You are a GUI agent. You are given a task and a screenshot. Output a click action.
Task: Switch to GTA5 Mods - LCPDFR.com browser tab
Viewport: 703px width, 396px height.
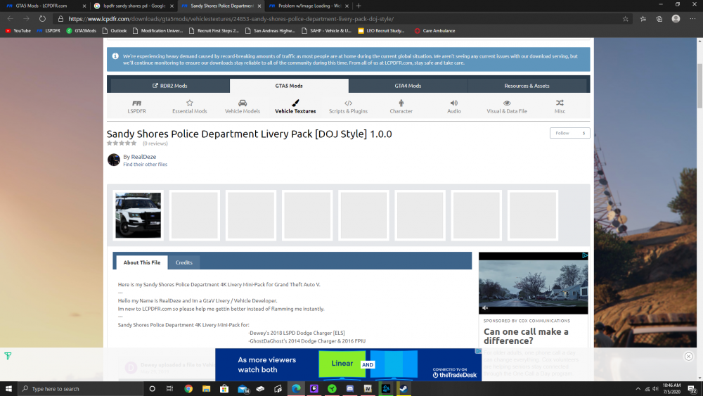[45, 6]
